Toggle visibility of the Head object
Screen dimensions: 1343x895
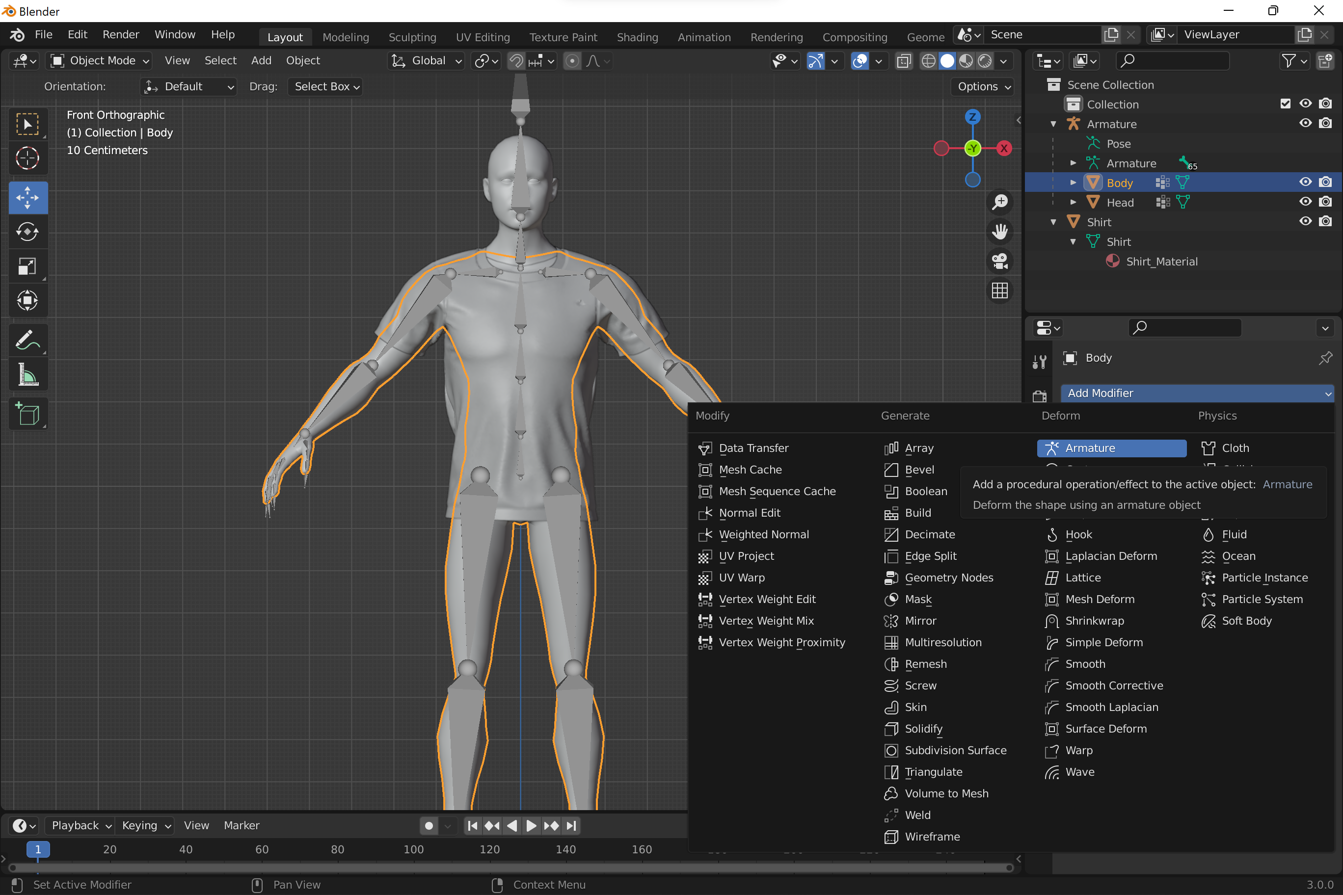click(x=1305, y=202)
